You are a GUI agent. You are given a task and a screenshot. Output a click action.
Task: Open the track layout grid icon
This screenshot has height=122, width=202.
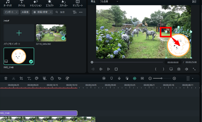pos(188,78)
